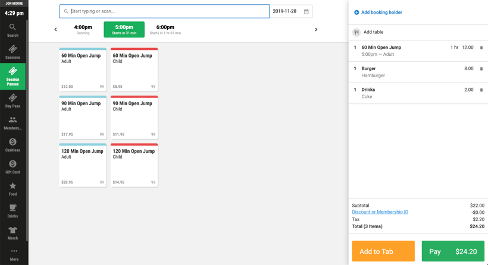Open Search in the sidebar
The height and width of the screenshot is (265, 488).
12,30
